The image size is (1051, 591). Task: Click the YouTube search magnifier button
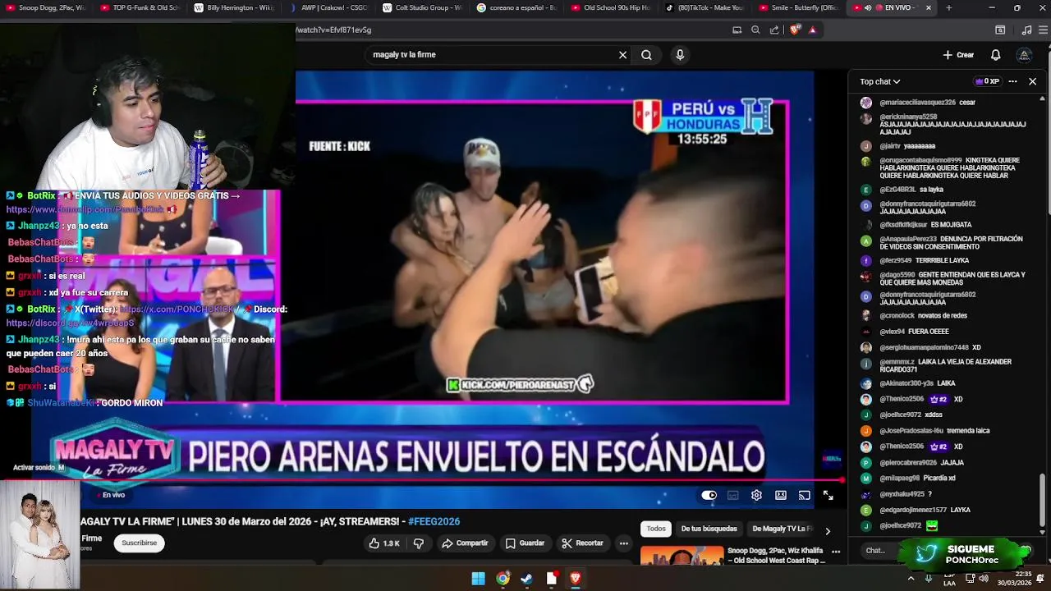tap(646, 55)
